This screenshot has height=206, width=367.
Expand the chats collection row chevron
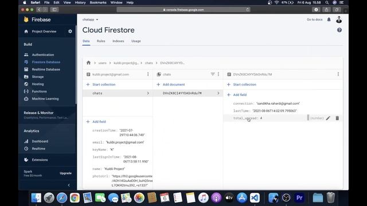[x=148, y=93]
